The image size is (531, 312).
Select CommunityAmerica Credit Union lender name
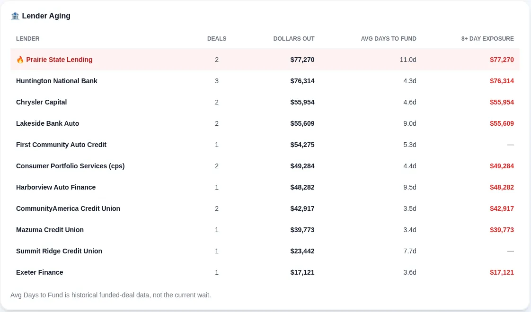click(x=68, y=209)
